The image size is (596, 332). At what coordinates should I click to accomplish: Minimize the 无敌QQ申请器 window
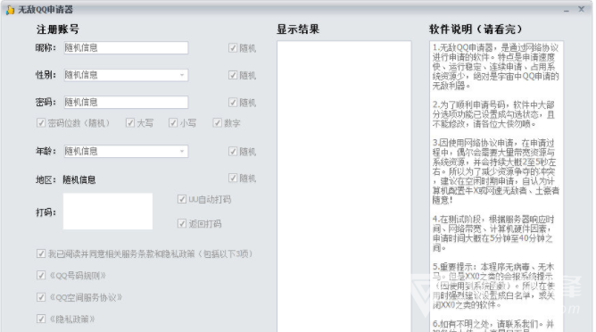tap(567, 10)
